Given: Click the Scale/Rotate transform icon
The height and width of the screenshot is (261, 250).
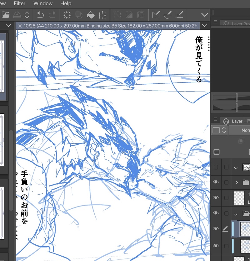Looking at the screenshot, I should (102, 15).
